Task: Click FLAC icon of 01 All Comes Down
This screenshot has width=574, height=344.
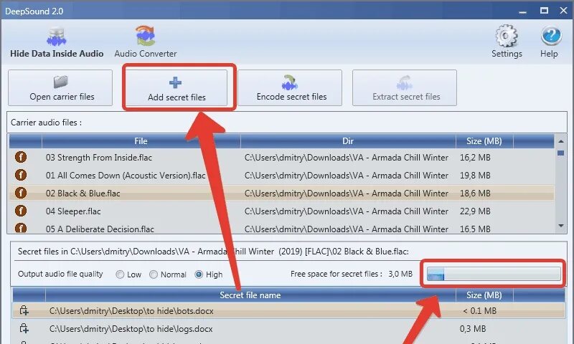Action: point(21,175)
